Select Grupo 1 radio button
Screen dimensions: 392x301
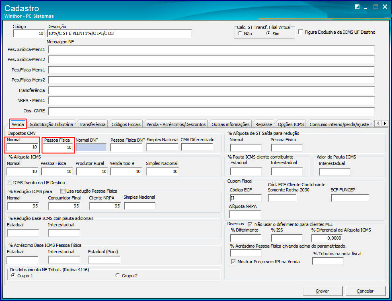point(13,275)
